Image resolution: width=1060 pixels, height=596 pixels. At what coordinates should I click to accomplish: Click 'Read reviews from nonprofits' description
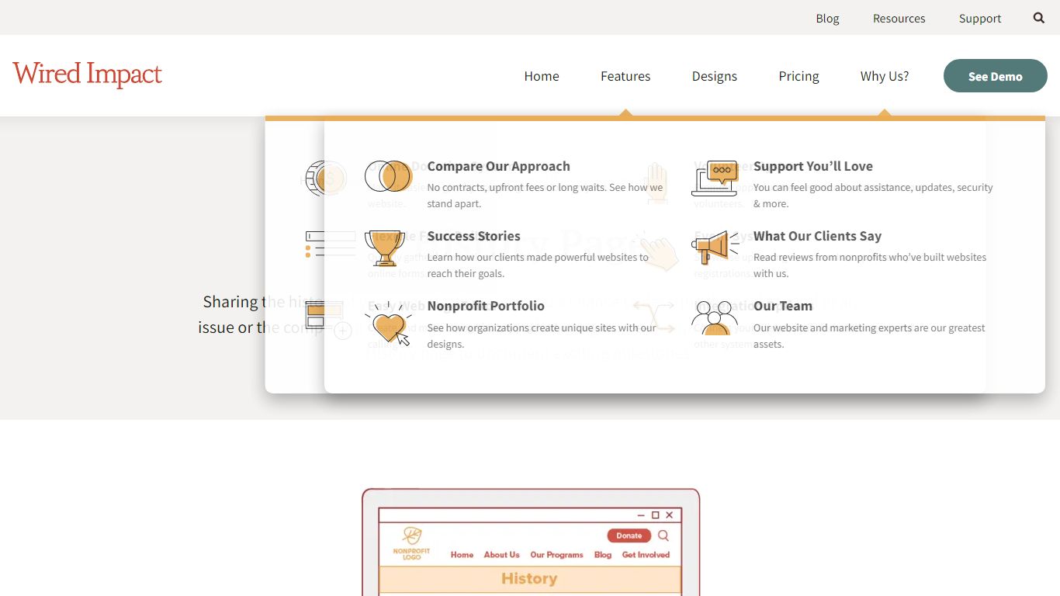coord(870,265)
